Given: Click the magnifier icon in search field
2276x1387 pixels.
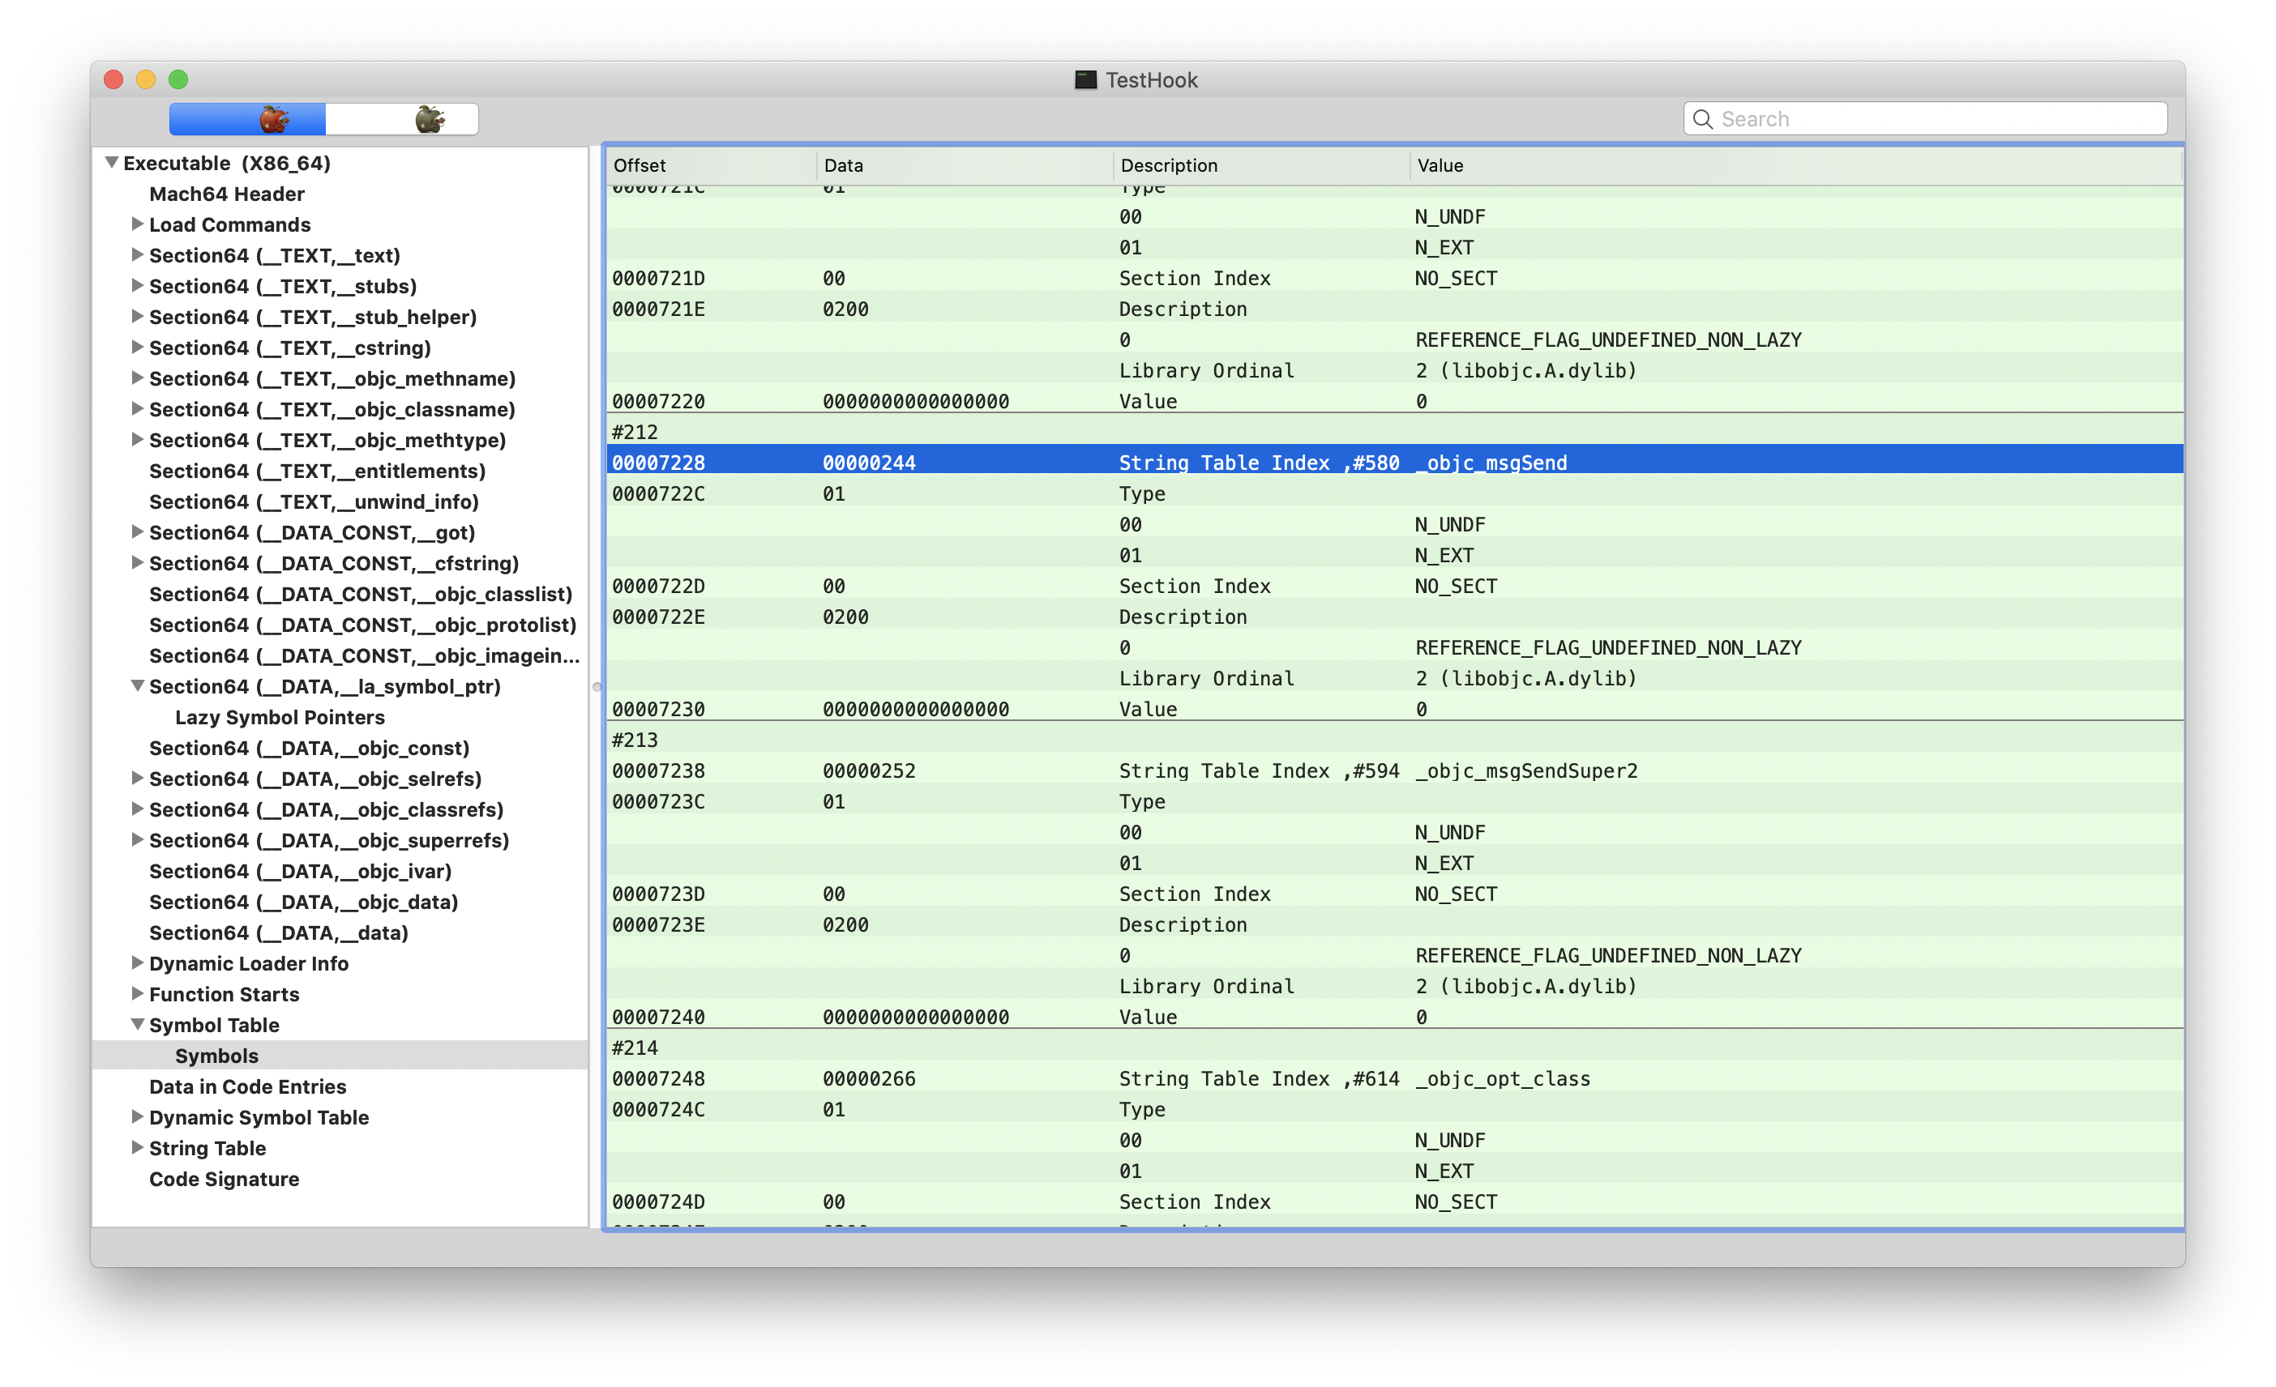Looking at the screenshot, I should (1702, 119).
